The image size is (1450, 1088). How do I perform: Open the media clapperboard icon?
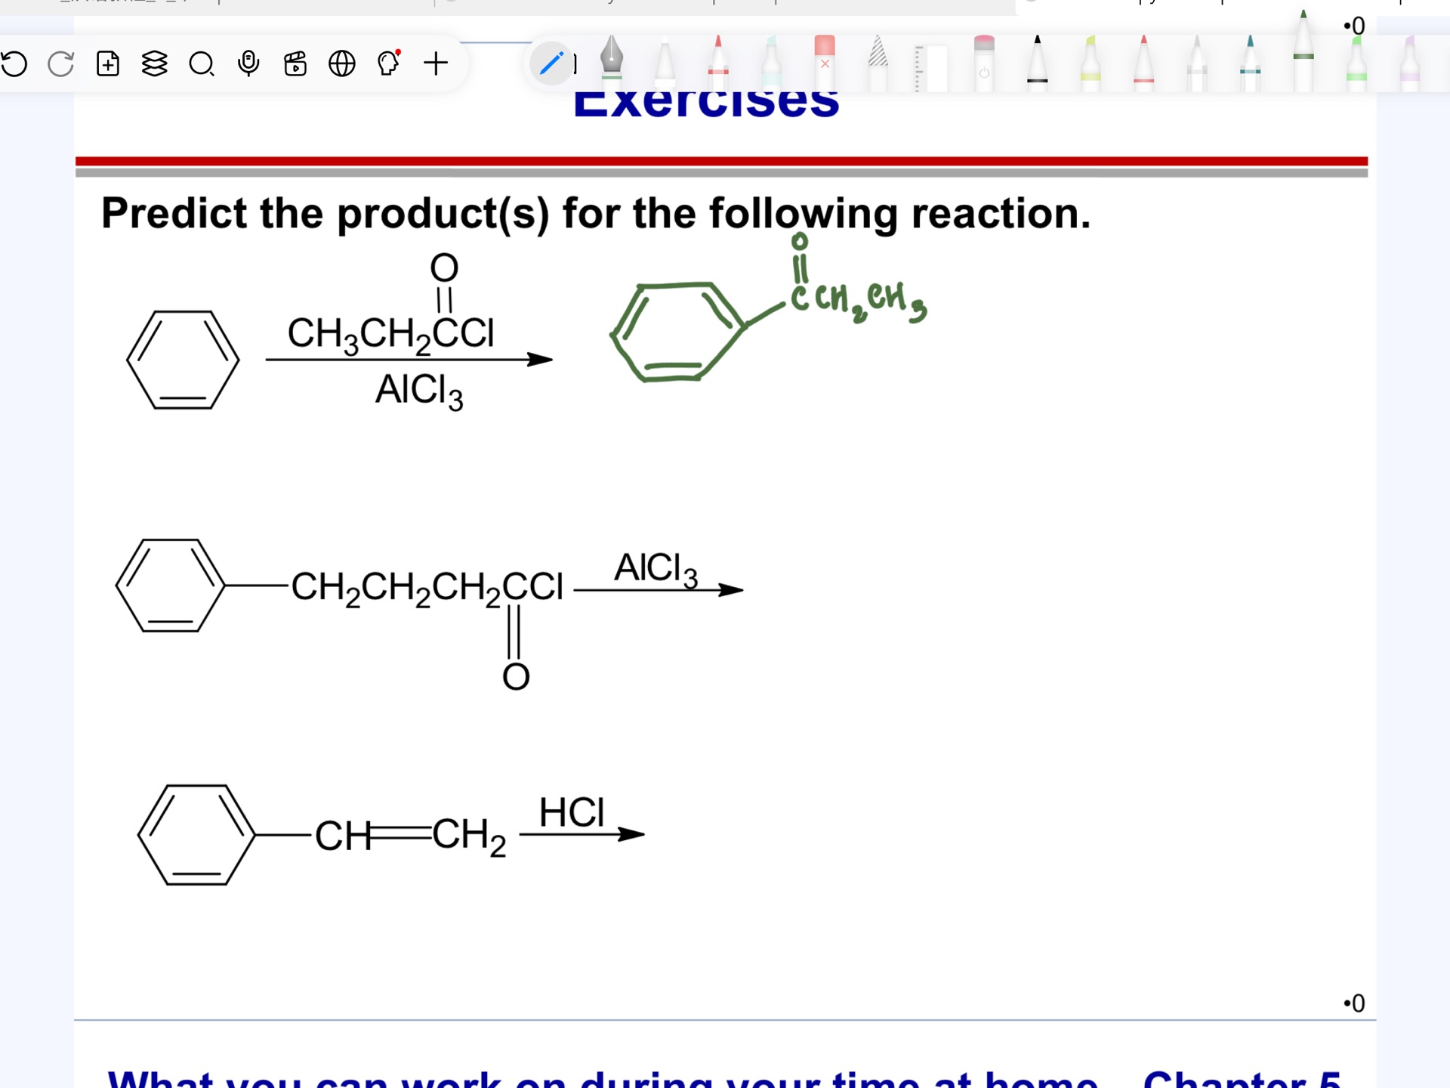pyautogui.click(x=295, y=64)
